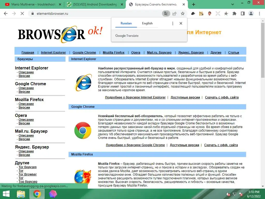Close the Mario Multiverse tab
Image resolution: width=265 pixels, height=199 pixels.
coord(60,5)
